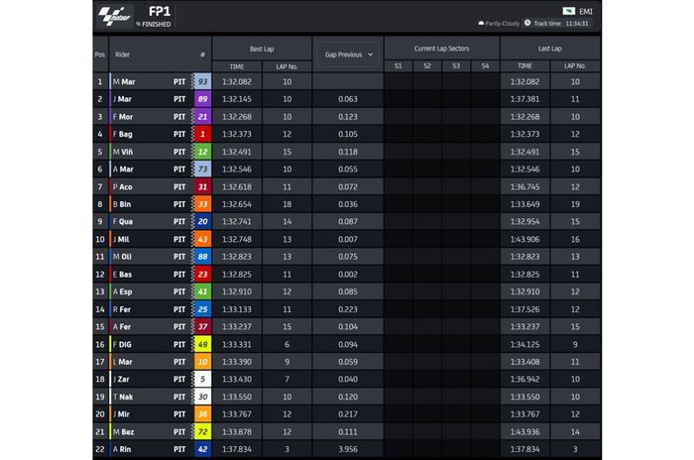Click the Rider column header
Viewport: 694px width, 460px height.
(123, 55)
